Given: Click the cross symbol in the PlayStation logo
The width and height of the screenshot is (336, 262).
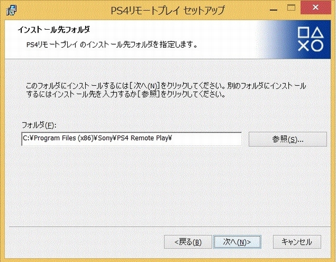Looking at the screenshot, I should 304,45.
